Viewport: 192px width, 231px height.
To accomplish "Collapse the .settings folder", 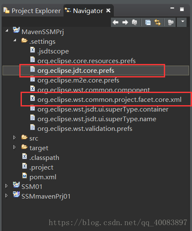I will tap(15, 40).
